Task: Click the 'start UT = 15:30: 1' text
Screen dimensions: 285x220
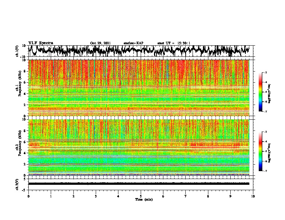Action: (174, 43)
